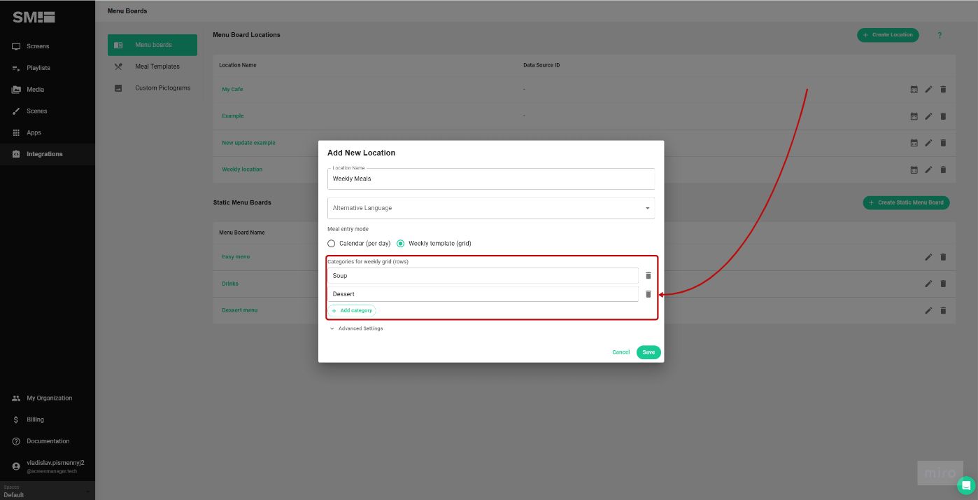Edit the Soup category field

483,276
